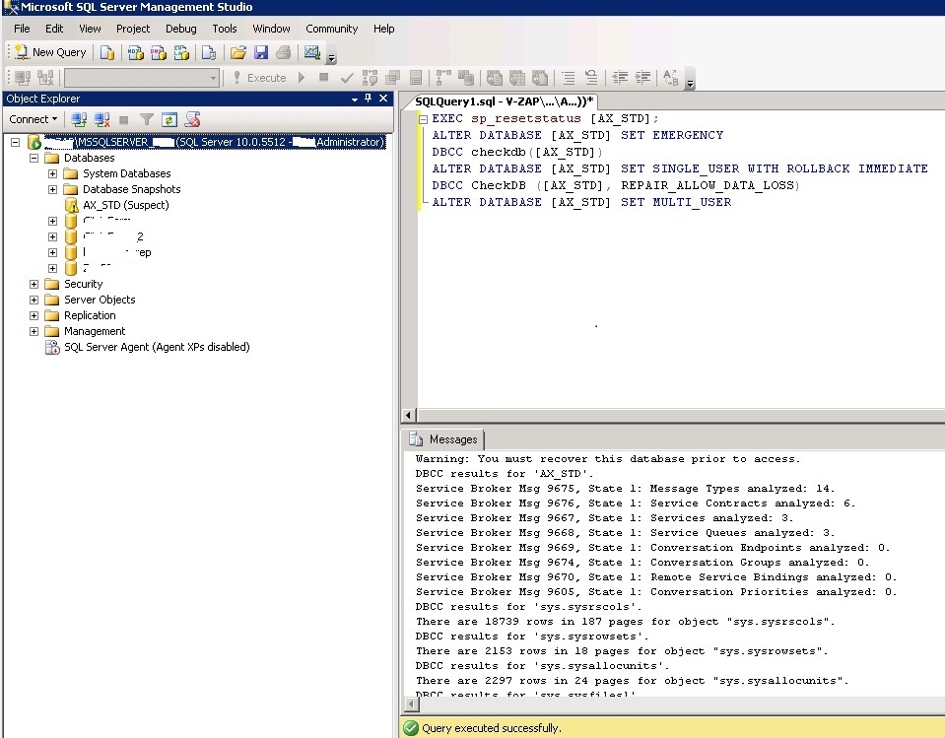The height and width of the screenshot is (738, 945).
Task: Toggle Results to File icon
Action: (540, 78)
